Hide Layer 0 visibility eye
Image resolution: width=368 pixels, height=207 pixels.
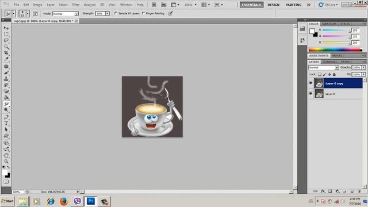(310, 94)
